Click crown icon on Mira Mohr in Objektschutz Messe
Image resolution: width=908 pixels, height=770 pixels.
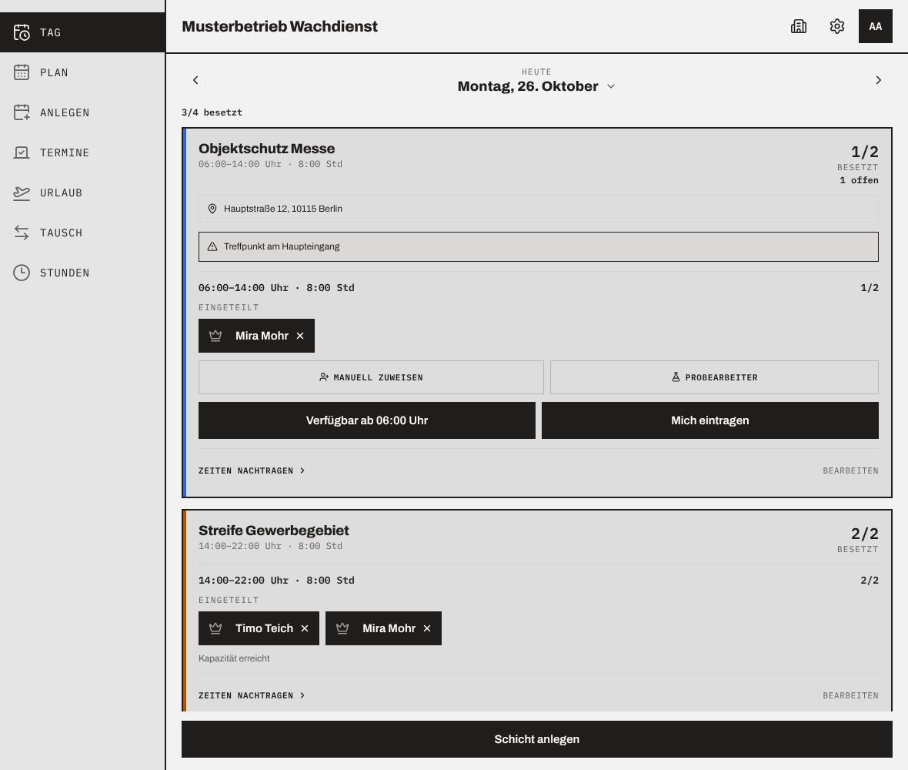point(215,336)
